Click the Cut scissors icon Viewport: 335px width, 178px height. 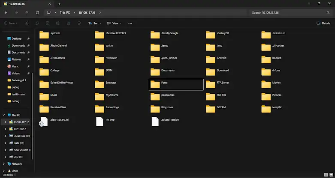27,23
